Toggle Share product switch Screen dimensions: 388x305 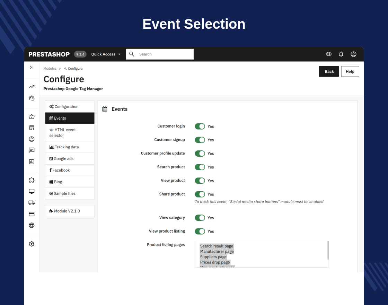[200, 194]
